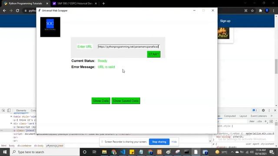278x156 pixels.
Task: Open Chrome extensions puzzle icon
Action: [260, 11]
